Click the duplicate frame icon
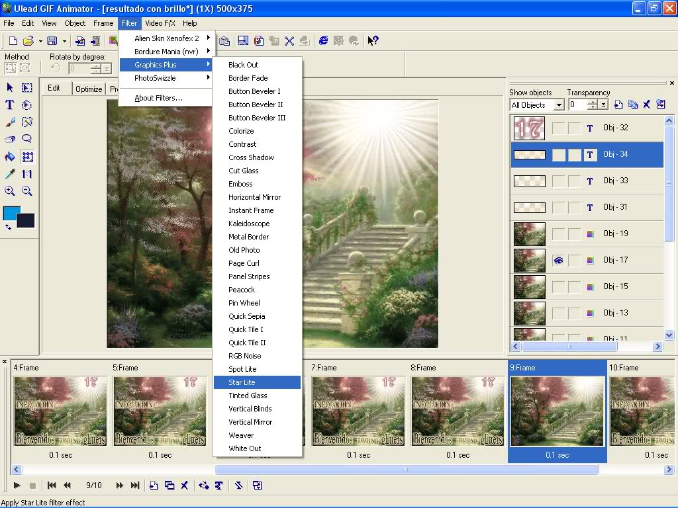Screen dimensions: 678x508 click(x=169, y=486)
